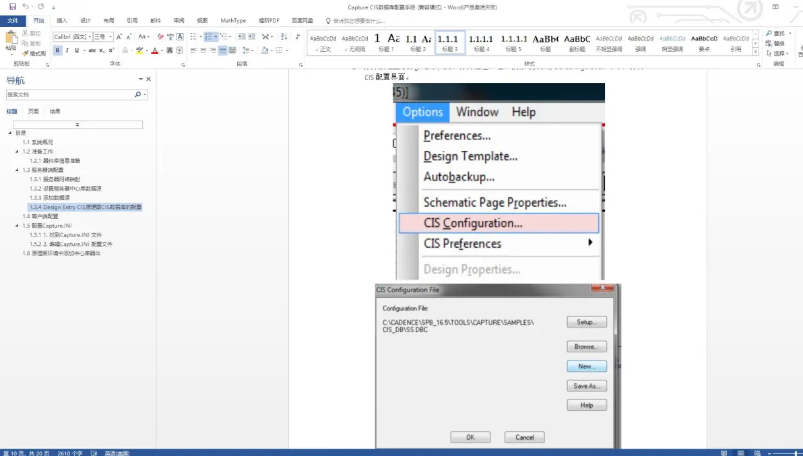
Task: Activate the format painter (格式刷)
Action: pyautogui.click(x=34, y=53)
